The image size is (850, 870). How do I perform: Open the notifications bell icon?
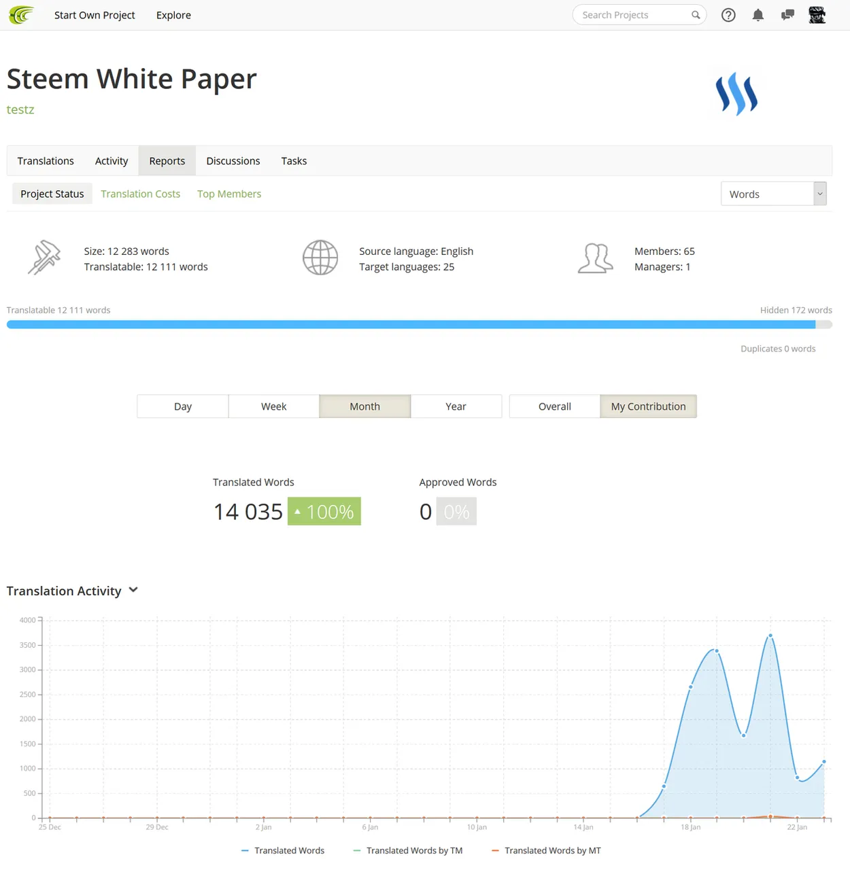758,15
